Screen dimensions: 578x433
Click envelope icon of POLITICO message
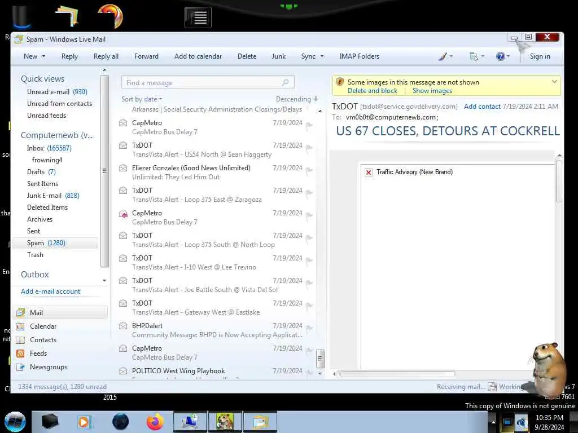tap(123, 371)
